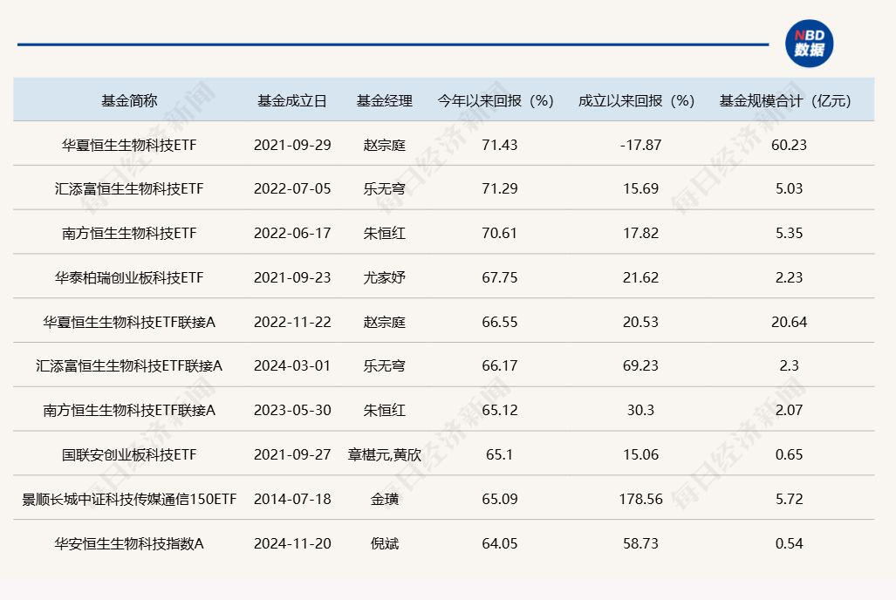Click the 成立以来回报（%）column header
This screenshot has width=896, height=600.
click(x=634, y=100)
